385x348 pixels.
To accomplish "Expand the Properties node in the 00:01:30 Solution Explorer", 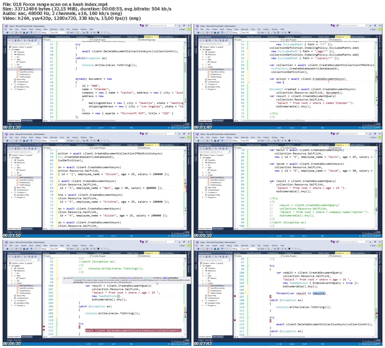I will (x=12, y=52).
